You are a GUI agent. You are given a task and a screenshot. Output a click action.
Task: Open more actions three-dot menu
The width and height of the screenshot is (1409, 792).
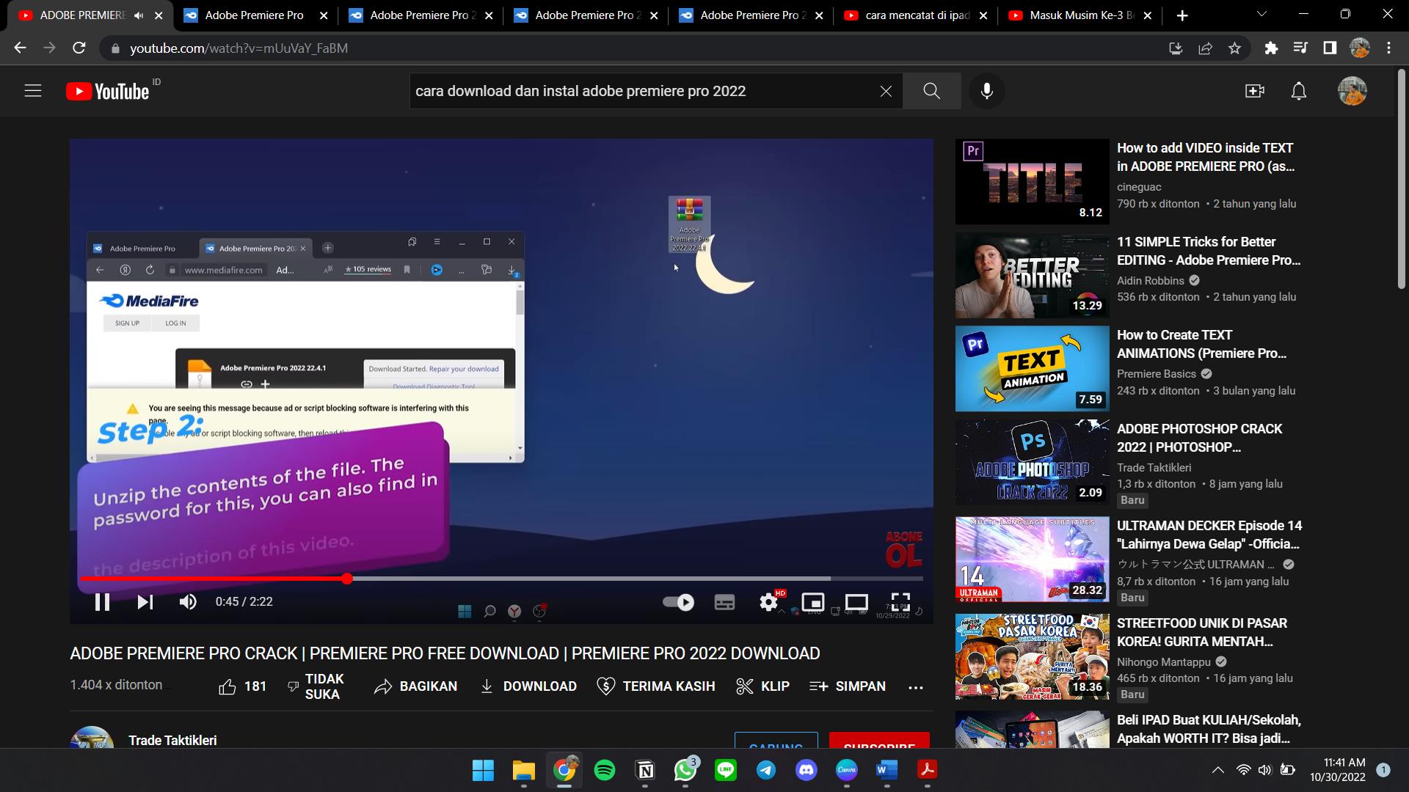coord(915,687)
